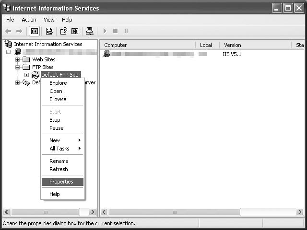Screen dimensions: 307x230
Task: Click the Default FTP Site globe icon
Action: coord(35,75)
